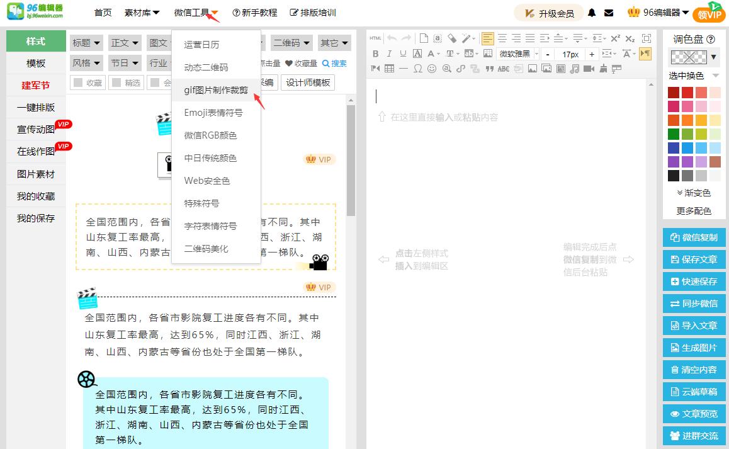Image resolution: width=729 pixels, height=449 pixels.
Task: Toggle the left-align highlighted formatting option
Action: (488, 38)
